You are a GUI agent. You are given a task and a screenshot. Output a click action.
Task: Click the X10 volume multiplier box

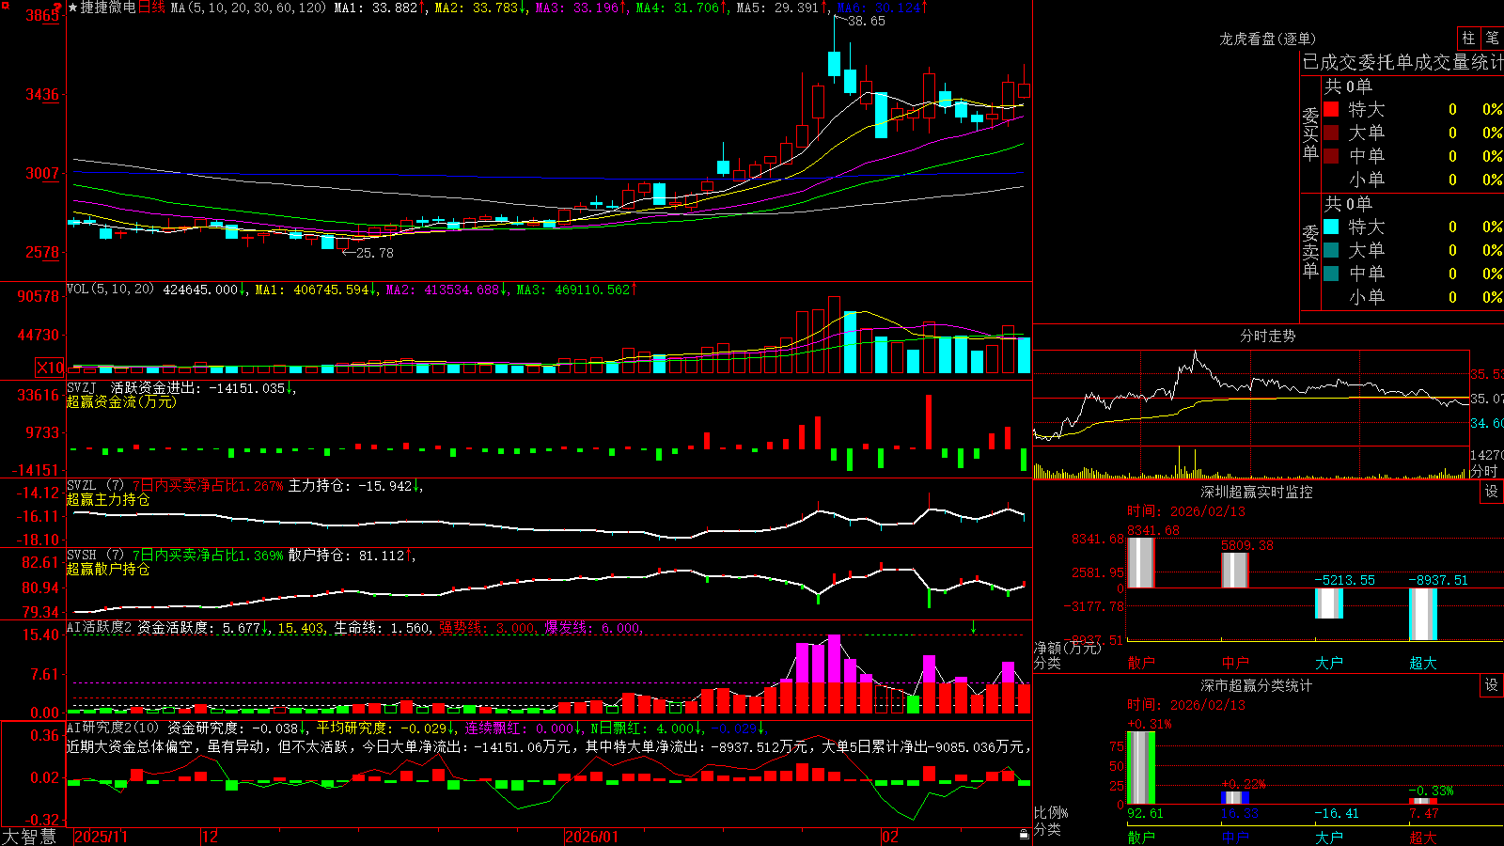(x=50, y=368)
